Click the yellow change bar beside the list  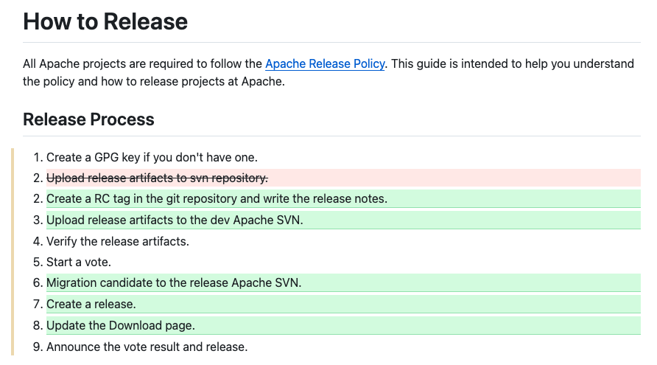13,251
